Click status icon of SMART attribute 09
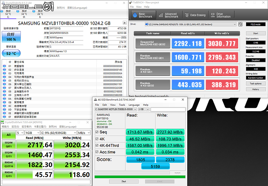 [x=4, y=95]
